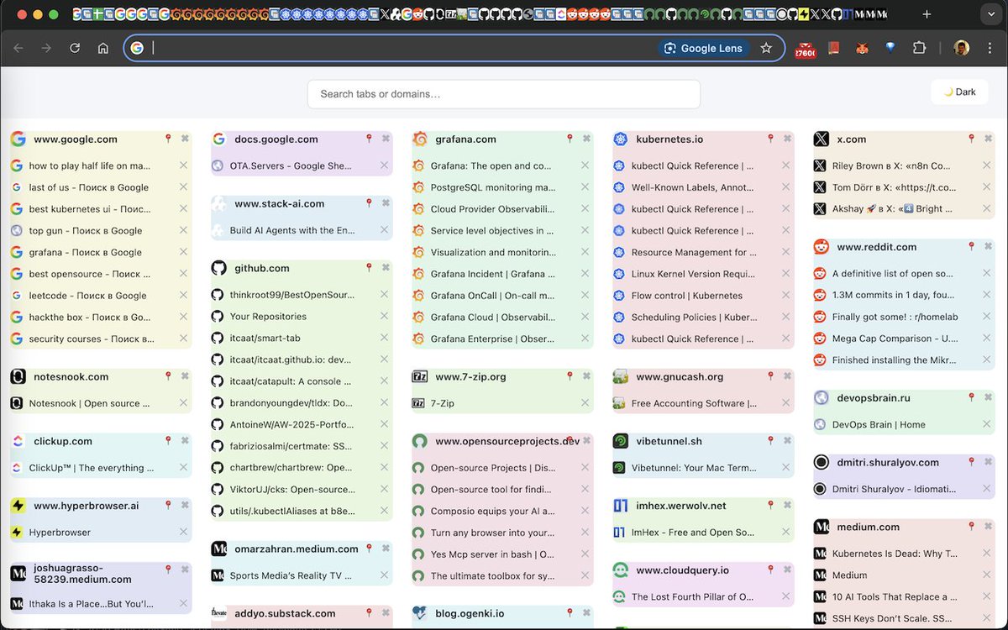Open 'thinkroot99/BestOpenSour...' GitHub tab
1008x630 pixels.
tap(292, 295)
